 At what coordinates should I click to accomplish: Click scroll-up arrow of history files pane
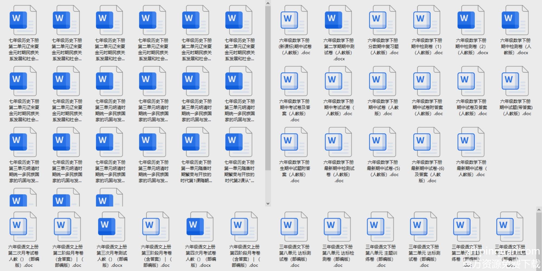[x=268, y=3]
